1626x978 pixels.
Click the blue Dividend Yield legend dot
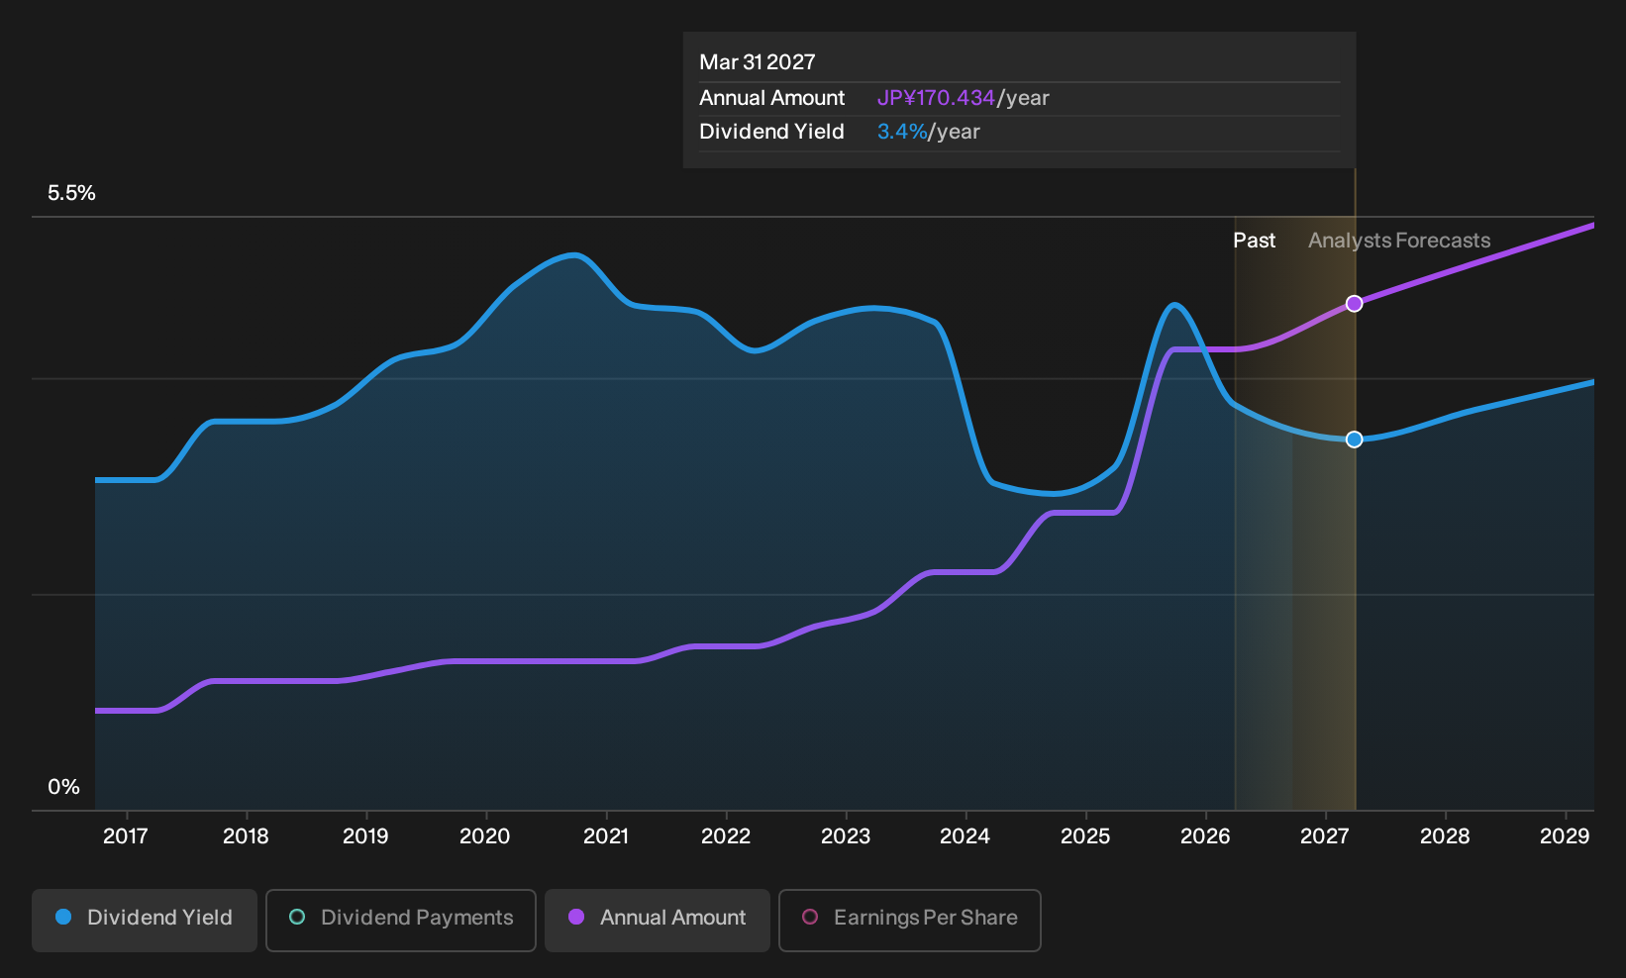point(63,917)
